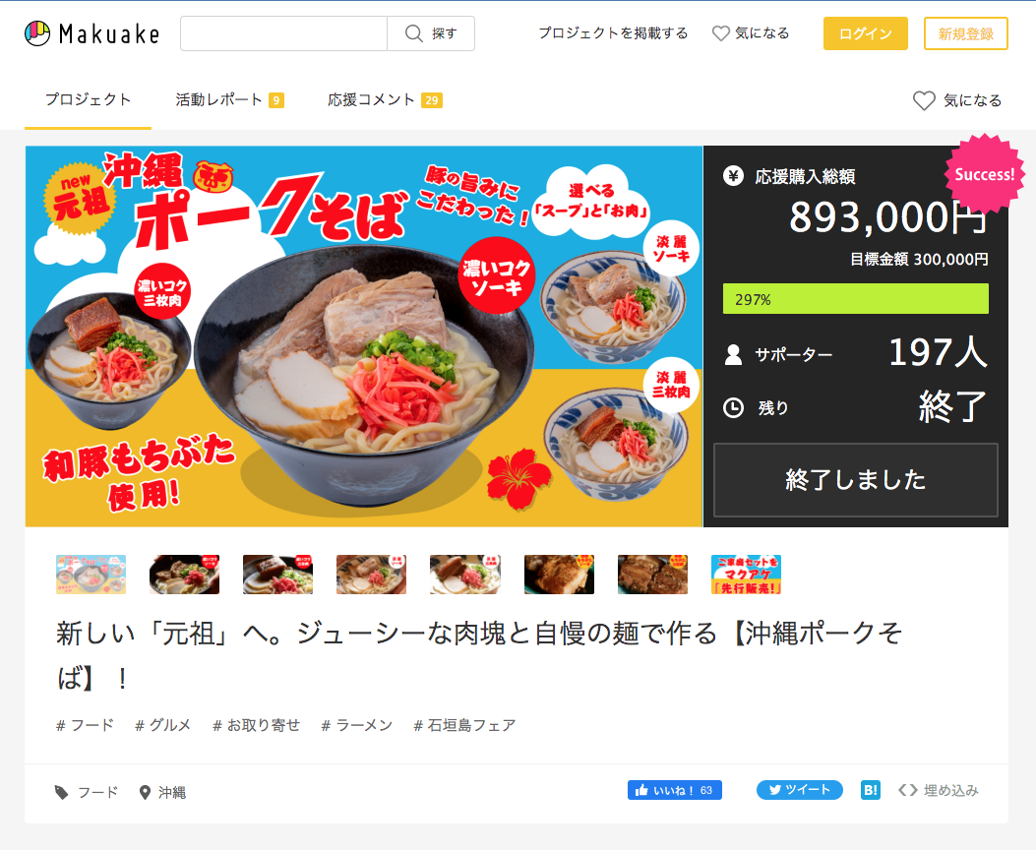This screenshot has width=1036, height=850.
Task: Click the 埋め込み embed code icon
Action: pos(908,790)
